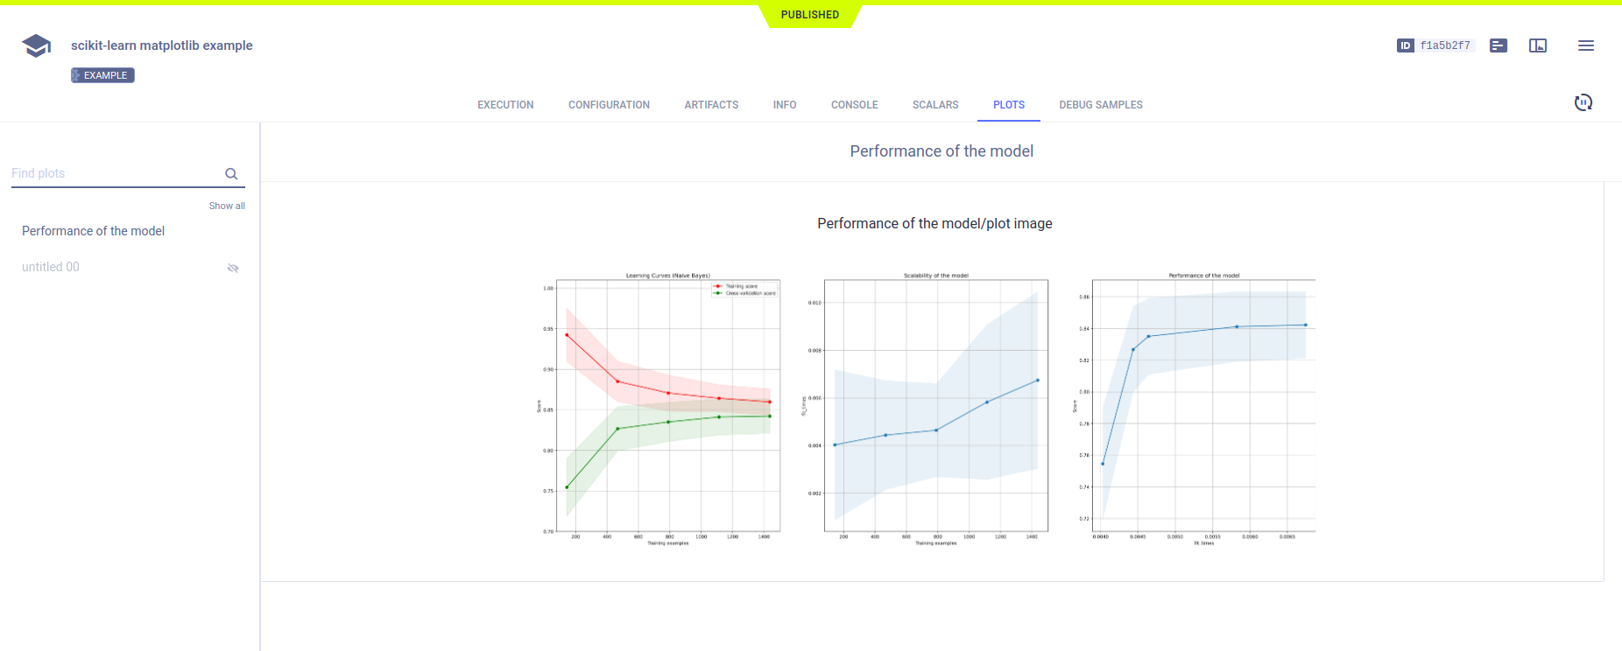Click the Show all link

click(x=227, y=206)
